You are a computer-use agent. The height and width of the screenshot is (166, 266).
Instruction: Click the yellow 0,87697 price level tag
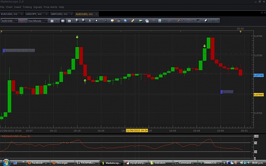point(259,95)
